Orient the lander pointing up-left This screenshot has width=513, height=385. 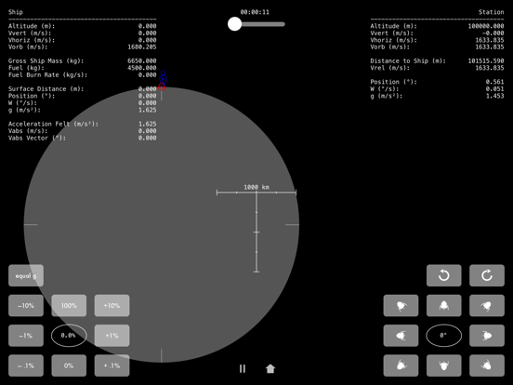point(401,305)
